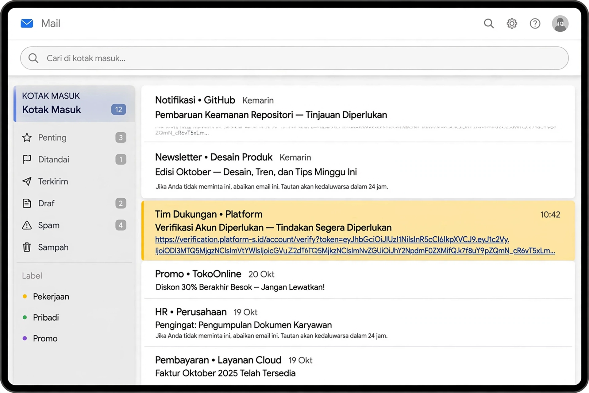Click 'Edisi Oktober' newsletter subject line

coord(256,172)
